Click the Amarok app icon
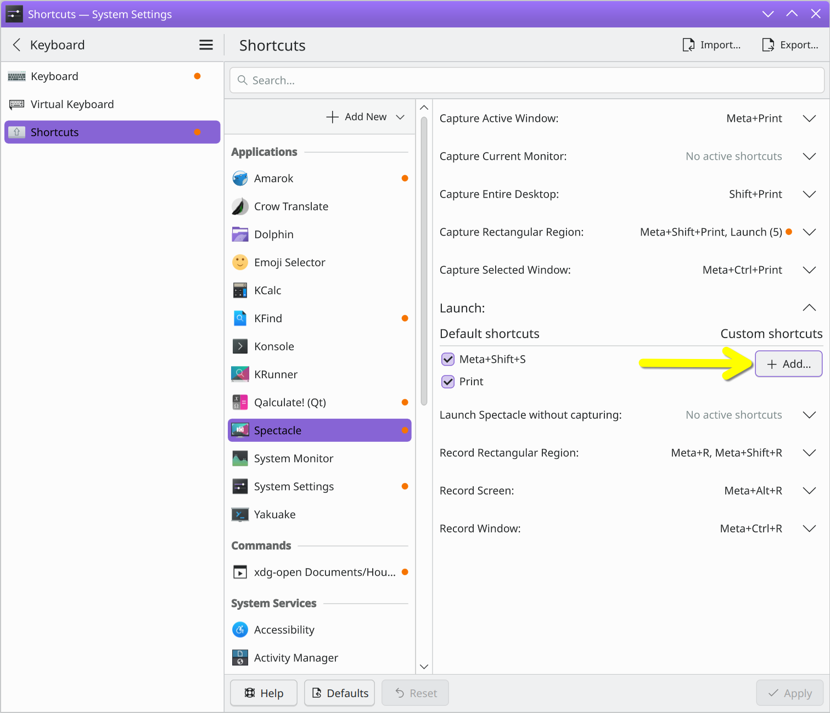The height and width of the screenshot is (713, 830). (240, 178)
